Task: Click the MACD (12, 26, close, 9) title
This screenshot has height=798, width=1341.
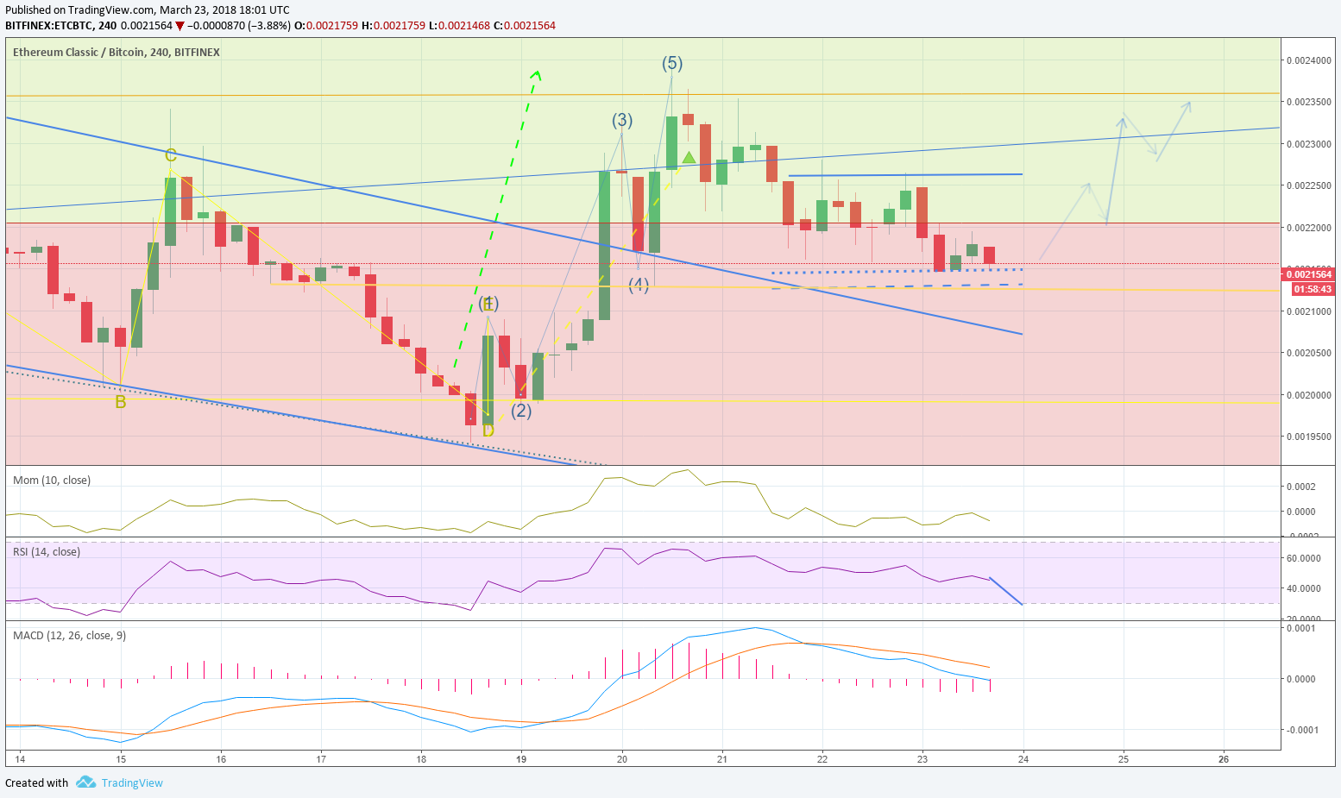Action: [70, 636]
